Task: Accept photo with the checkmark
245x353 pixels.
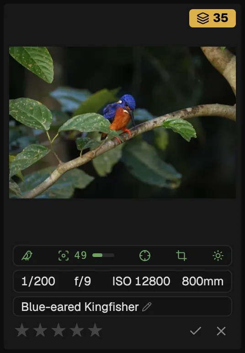Action: tap(196, 331)
